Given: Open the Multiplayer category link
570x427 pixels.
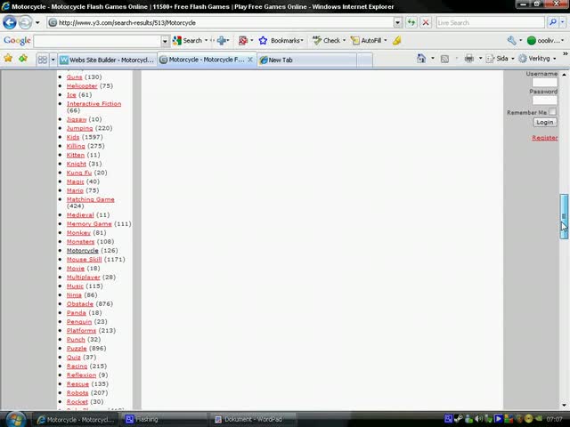Looking at the screenshot, I should [x=83, y=277].
